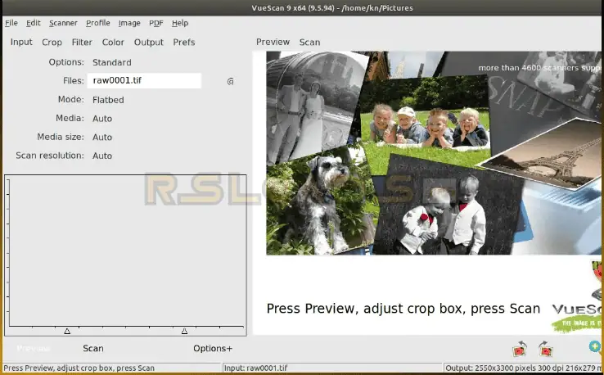
Task: Click the left triangle marker under histogram
Action: click(x=67, y=331)
